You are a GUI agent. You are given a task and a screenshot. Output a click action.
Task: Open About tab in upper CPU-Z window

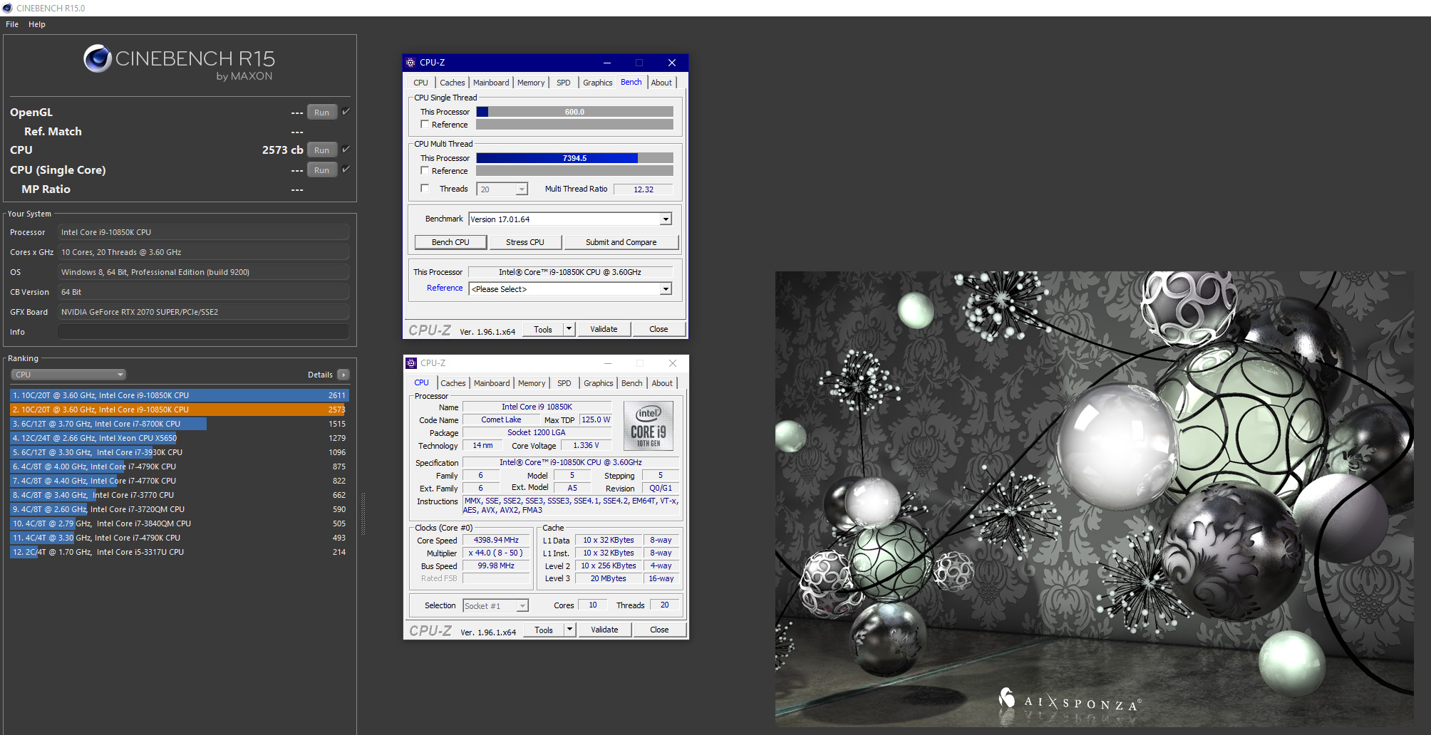(x=661, y=83)
